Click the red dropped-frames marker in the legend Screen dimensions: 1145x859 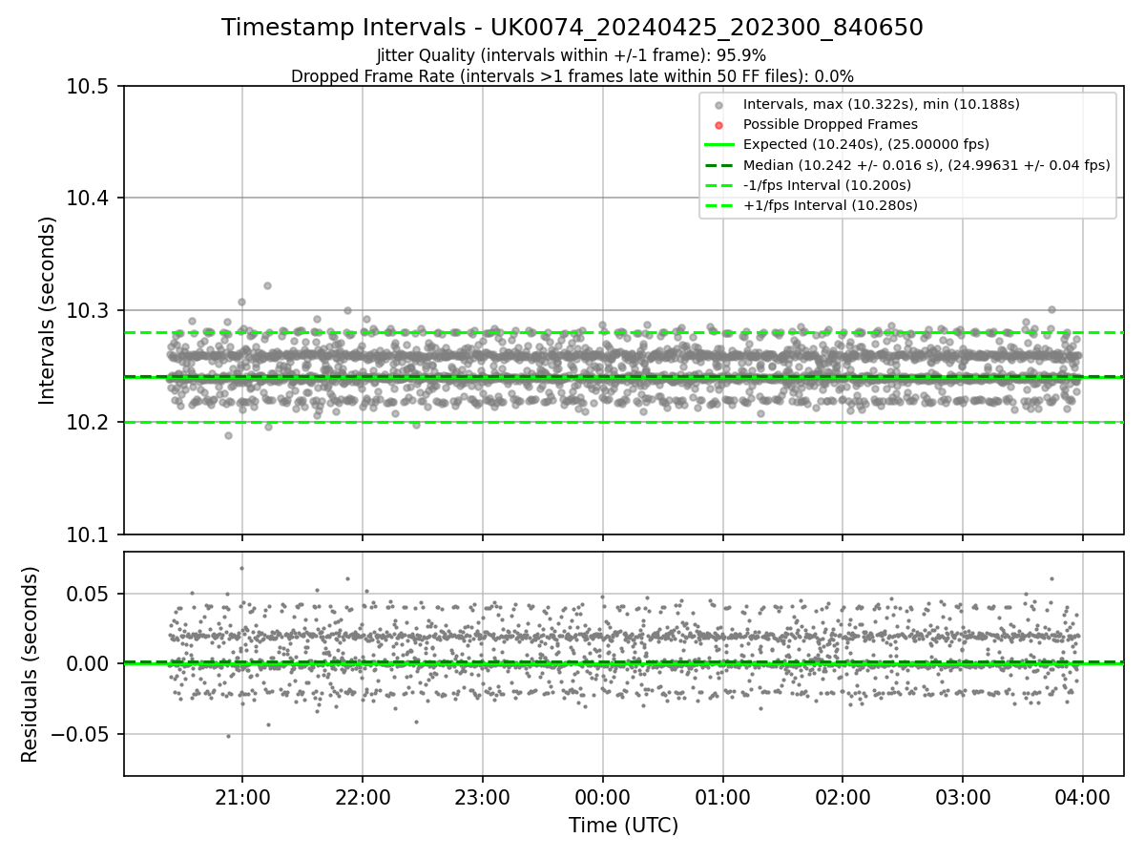coord(719,124)
